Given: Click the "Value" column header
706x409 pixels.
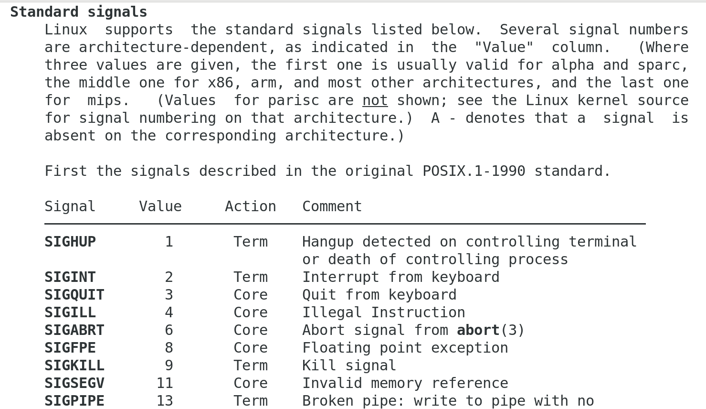Looking at the screenshot, I should pos(160,206).
